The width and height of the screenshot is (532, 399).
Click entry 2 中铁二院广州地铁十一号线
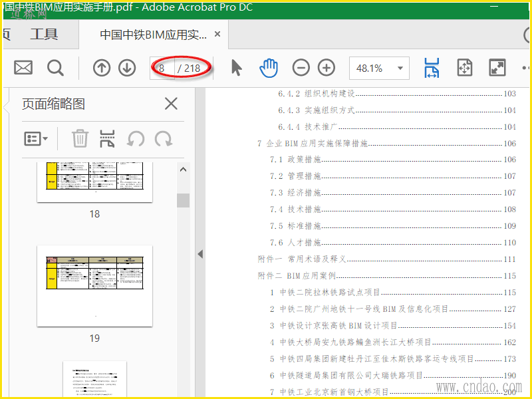(392, 309)
